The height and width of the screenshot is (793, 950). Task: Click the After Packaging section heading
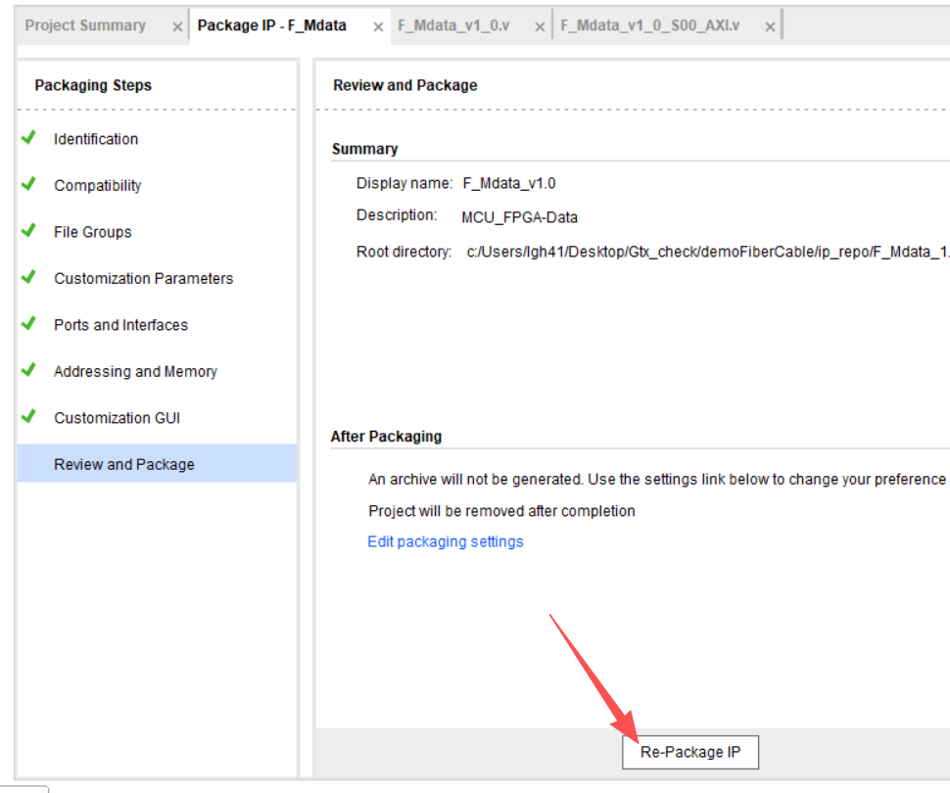pyautogui.click(x=386, y=437)
